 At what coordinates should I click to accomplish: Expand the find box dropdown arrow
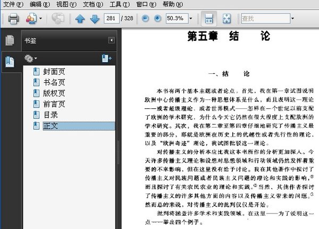[x=292, y=19]
